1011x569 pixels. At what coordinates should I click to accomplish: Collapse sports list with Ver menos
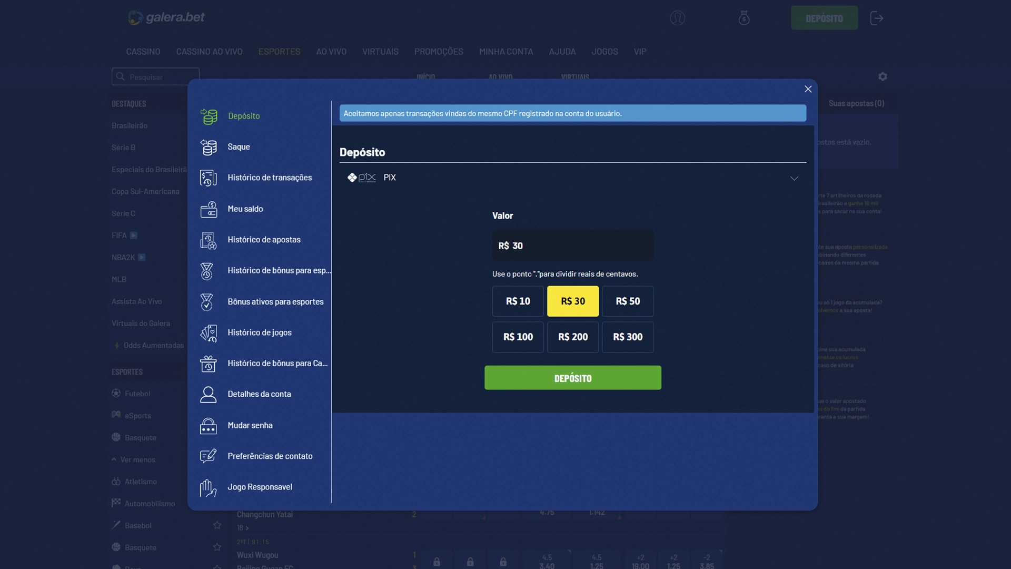[133, 459]
